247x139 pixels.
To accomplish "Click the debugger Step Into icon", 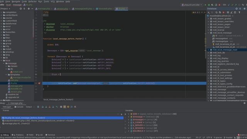I will [46, 107].
